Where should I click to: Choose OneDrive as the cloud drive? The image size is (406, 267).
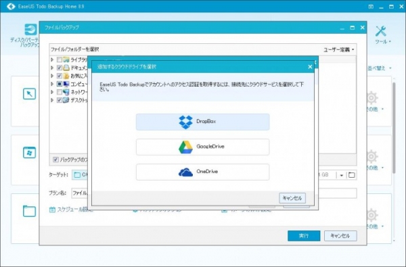pyautogui.click(x=202, y=172)
